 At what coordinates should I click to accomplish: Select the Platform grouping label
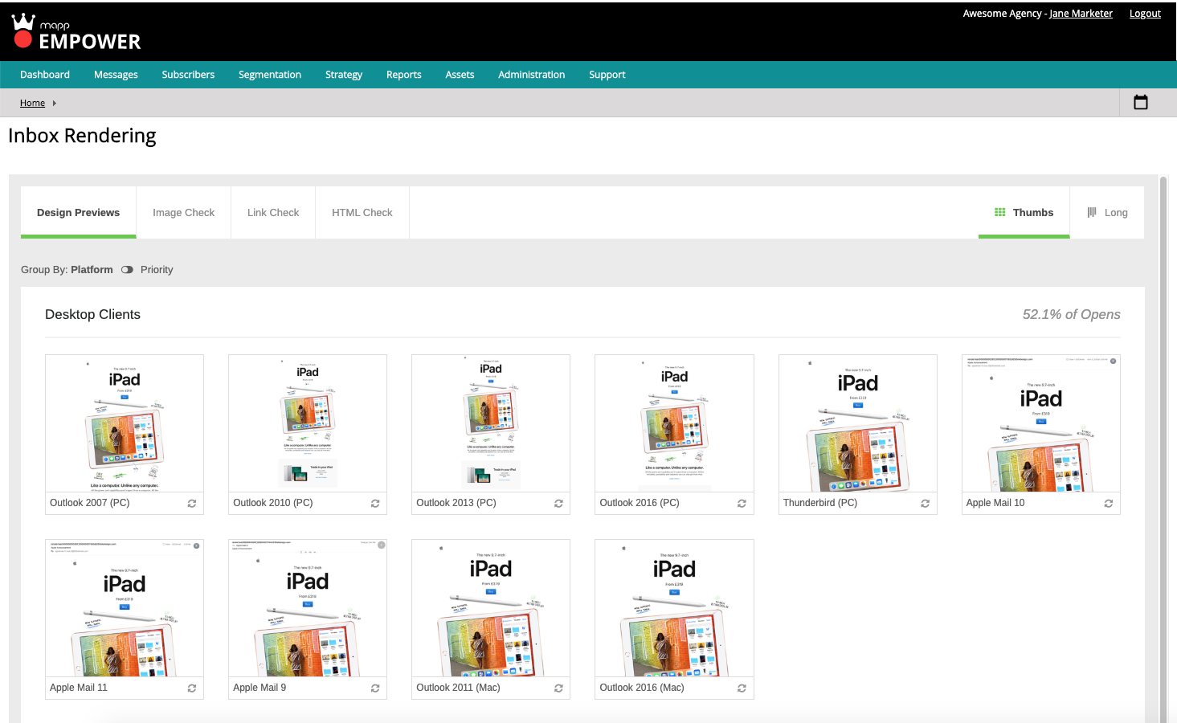click(92, 270)
